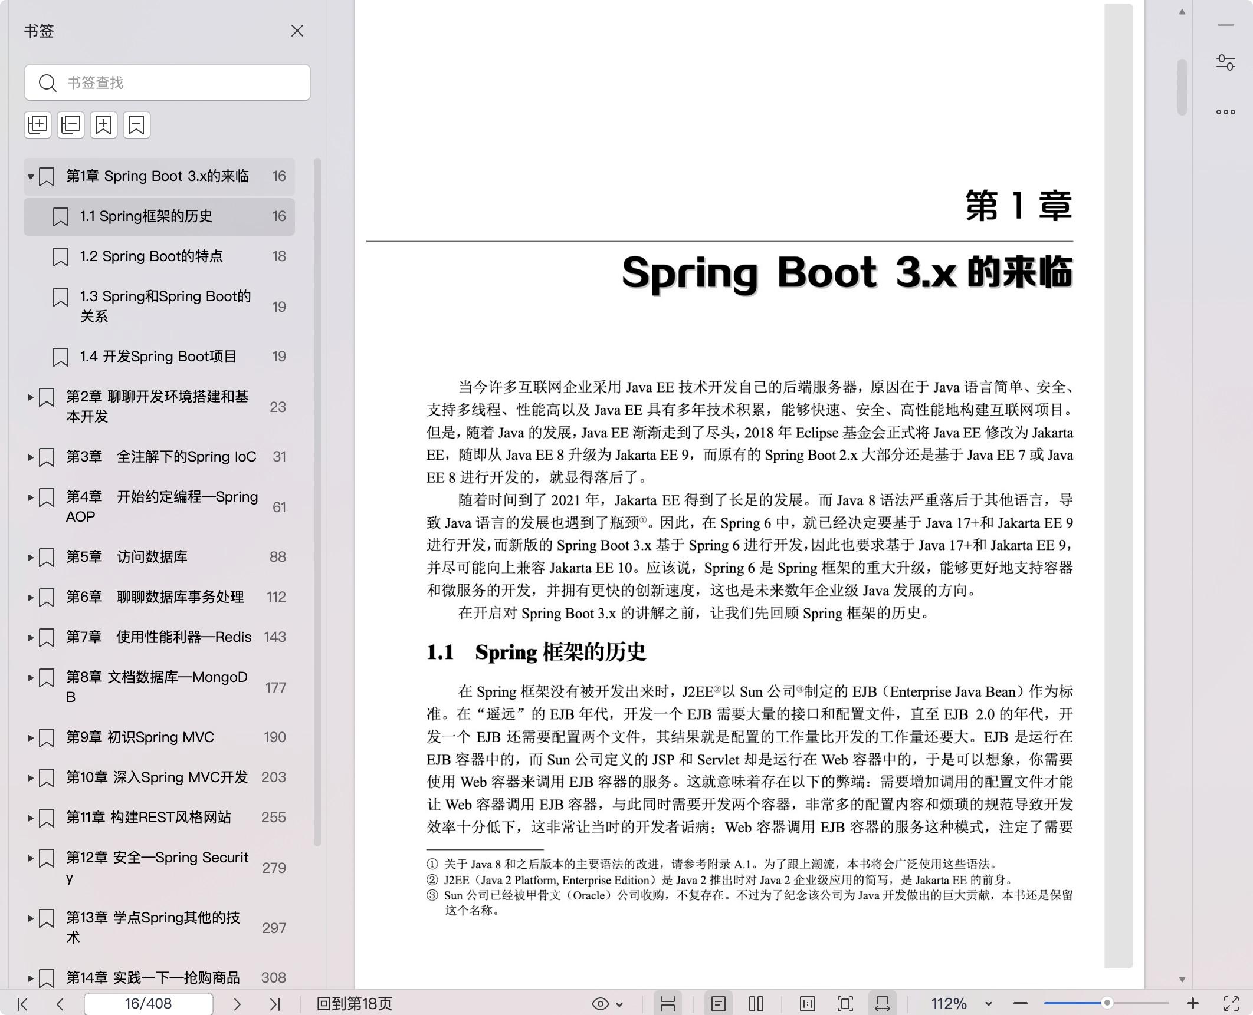Click the bookmark icon beside 第3章 全注解下的Spring IoC
Image resolution: width=1253 pixels, height=1015 pixels.
47,457
